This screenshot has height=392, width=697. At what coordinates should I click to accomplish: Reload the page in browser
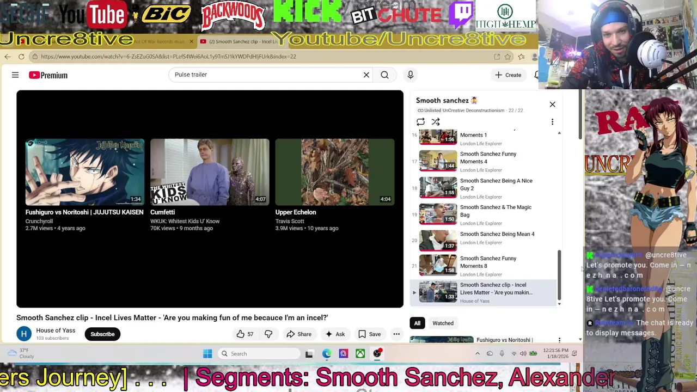(21, 57)
